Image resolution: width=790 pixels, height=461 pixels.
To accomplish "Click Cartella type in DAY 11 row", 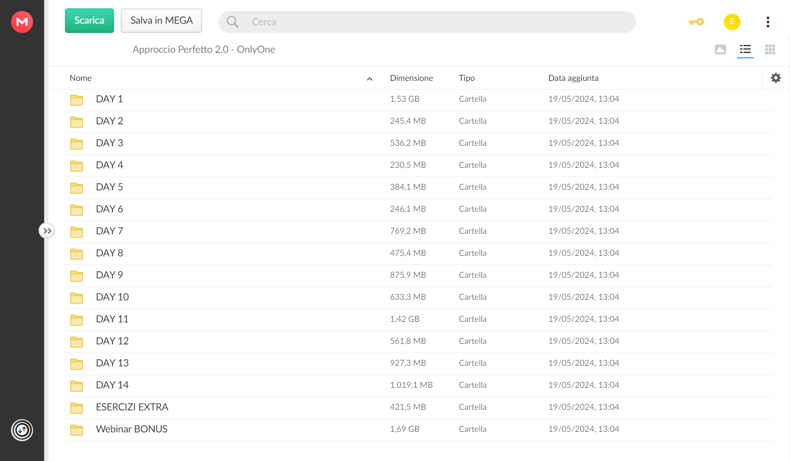I will point(473,319).
